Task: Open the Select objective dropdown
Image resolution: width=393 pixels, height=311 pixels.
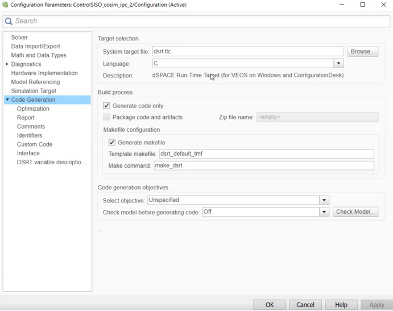Action: [x=324, y=200]
